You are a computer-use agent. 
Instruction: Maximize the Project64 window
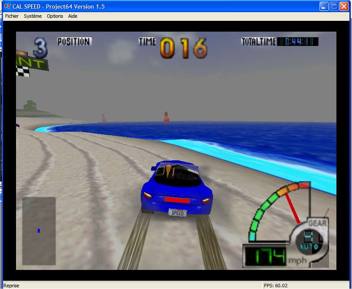pos(334,6)
